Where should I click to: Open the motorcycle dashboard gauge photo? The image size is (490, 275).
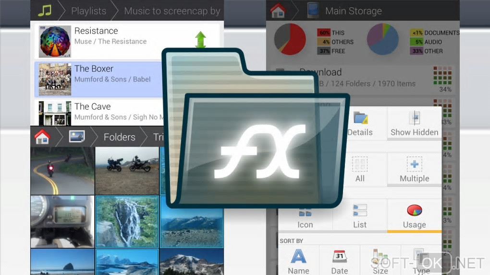pos(62,222)
